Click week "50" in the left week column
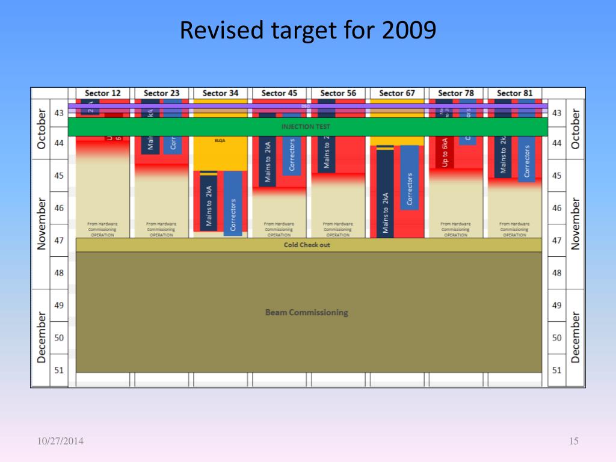 [x=59, y=338]
